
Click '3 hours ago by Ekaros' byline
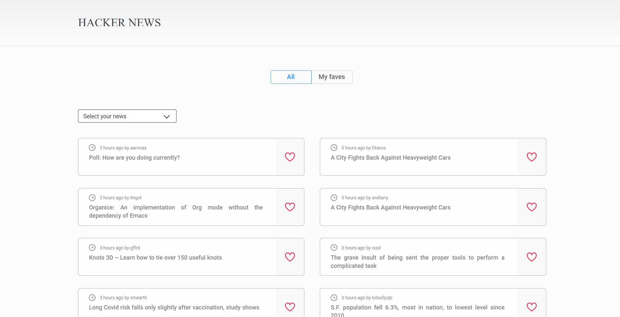(x=363, y=148)
